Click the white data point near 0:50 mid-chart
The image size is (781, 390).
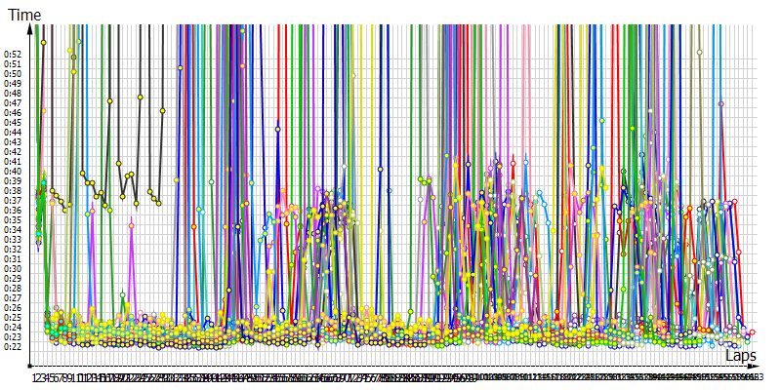coord(352,74)
